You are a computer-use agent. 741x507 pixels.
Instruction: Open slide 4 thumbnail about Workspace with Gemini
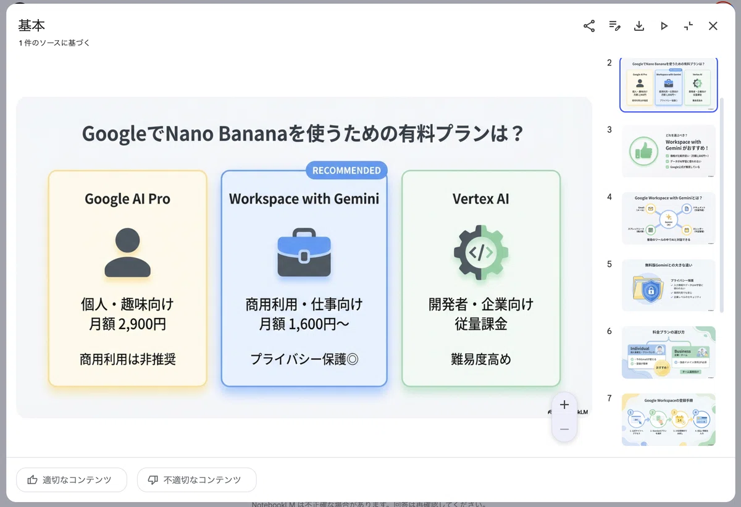pos(669,218)
